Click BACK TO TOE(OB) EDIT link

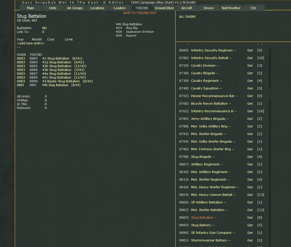click(140, 13)
